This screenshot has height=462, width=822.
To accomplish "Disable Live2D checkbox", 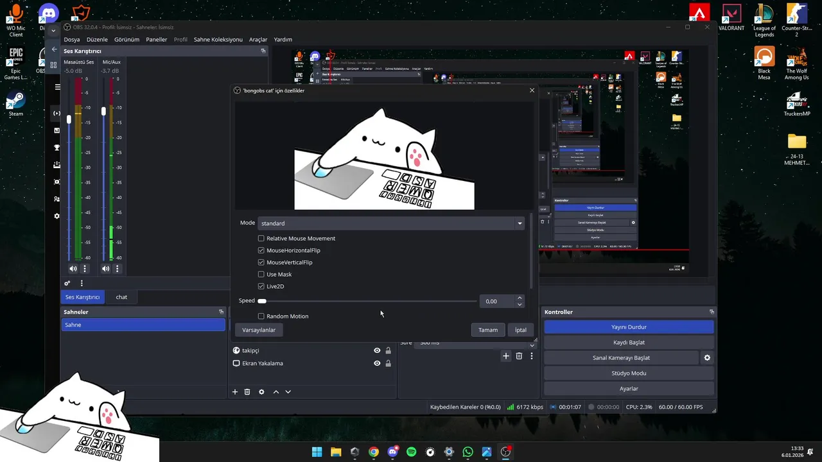I will pos(261,286).
